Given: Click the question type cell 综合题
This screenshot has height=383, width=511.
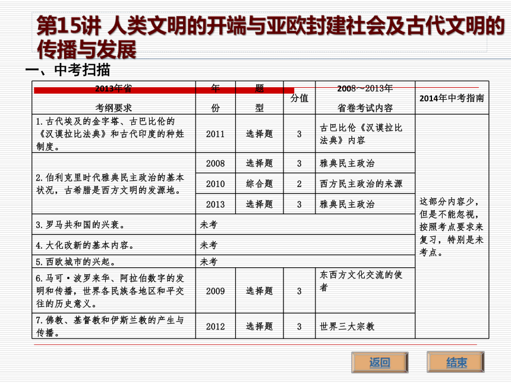Looking at the screenshot, I should coord(260,183).
